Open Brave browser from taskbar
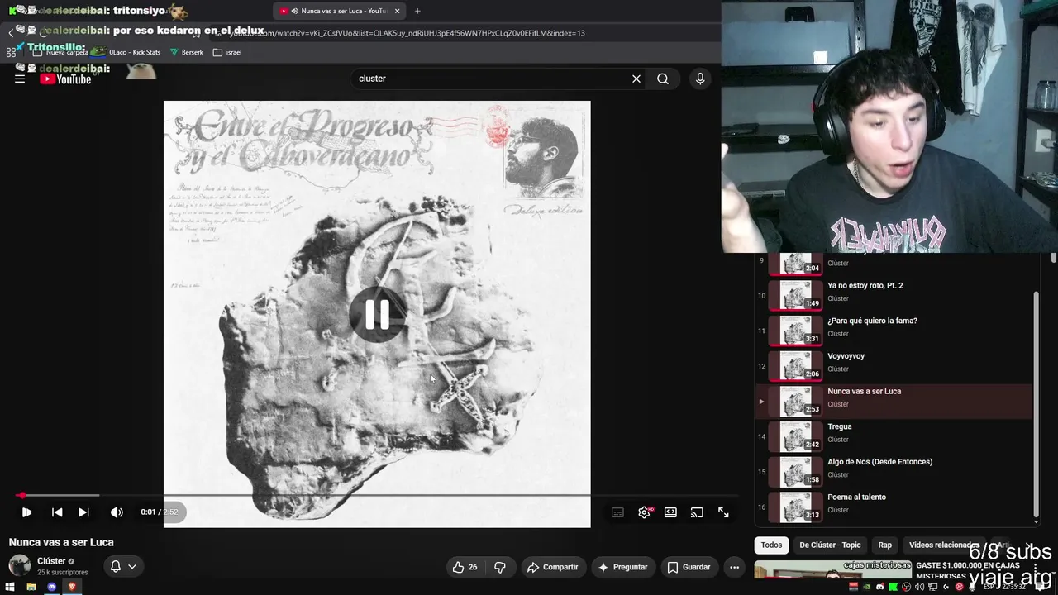This screenshot has width=1058, height=595. click(x=72, y=587)
